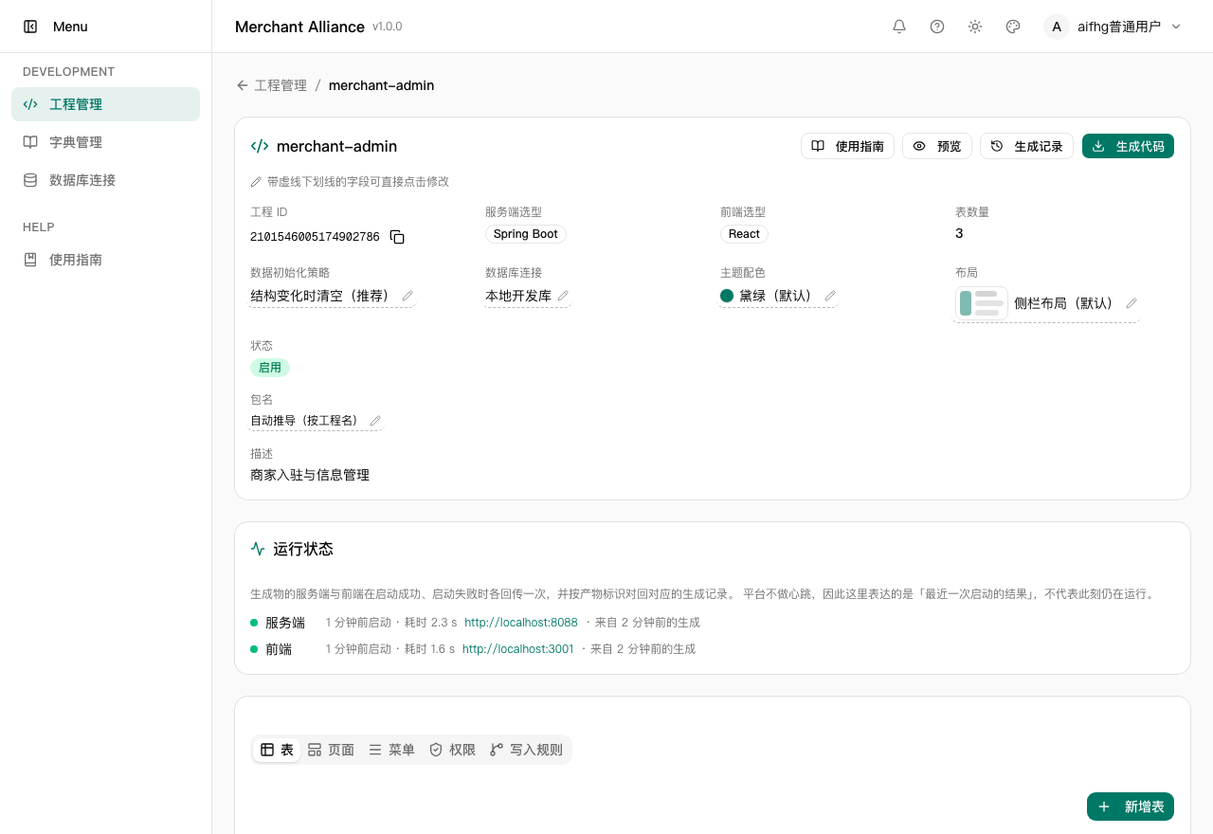Collapse the sidebar using the Menu panel icon
The height and width of the screenshot is (834, 1213).
[30, 27]
